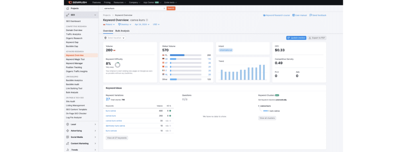Open Backlink Audit in sidebar
407x152 pixels.
[x=73, y=84]
